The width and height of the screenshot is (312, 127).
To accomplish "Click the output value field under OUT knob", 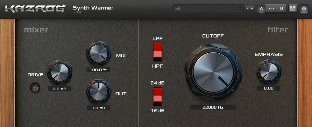I will [98, 108].
